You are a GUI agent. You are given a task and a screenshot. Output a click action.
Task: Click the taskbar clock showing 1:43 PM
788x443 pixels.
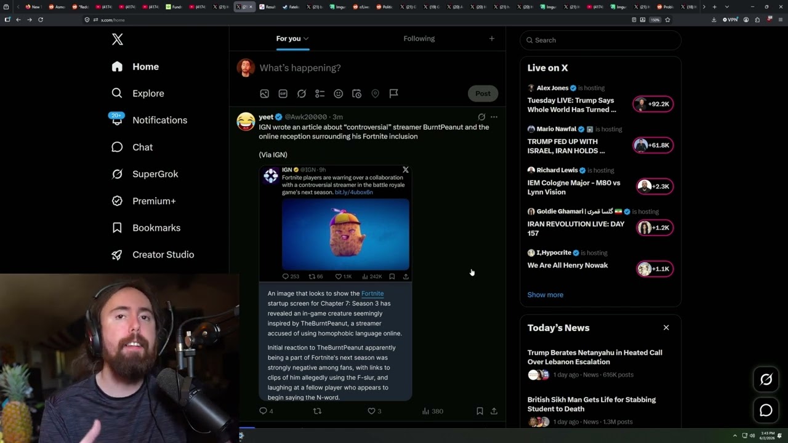767,436
